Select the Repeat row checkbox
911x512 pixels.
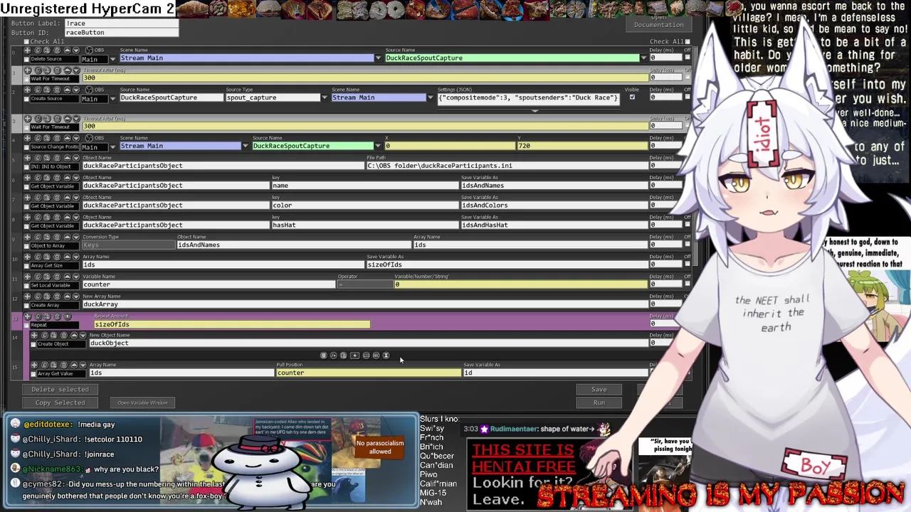26,325
